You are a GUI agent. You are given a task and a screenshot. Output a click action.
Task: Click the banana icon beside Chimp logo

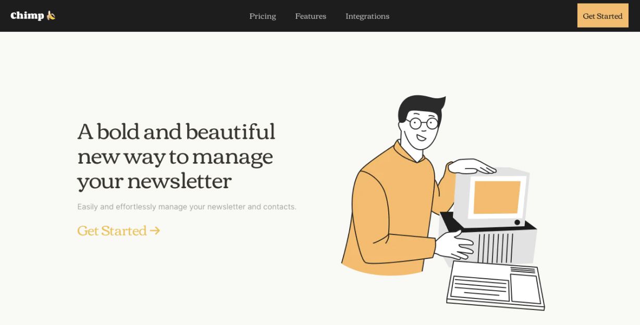[51, 16]
